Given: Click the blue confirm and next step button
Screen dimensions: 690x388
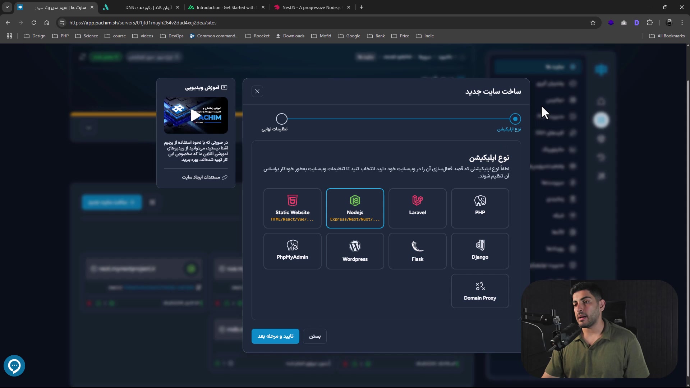Looking at the screenshot, I should pos(275,336).
